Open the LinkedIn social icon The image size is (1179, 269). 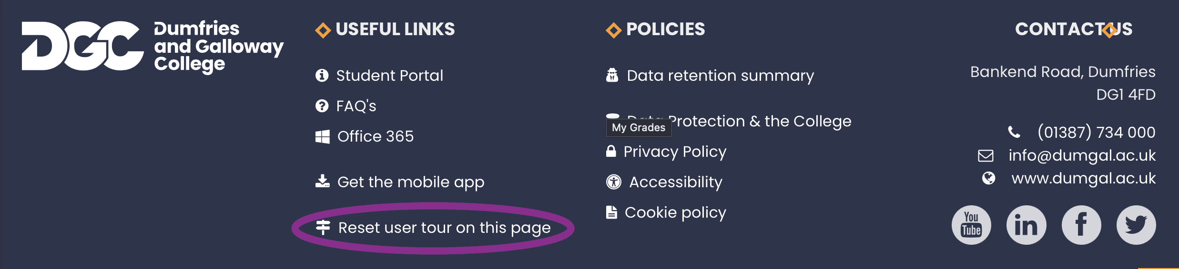1026,225
